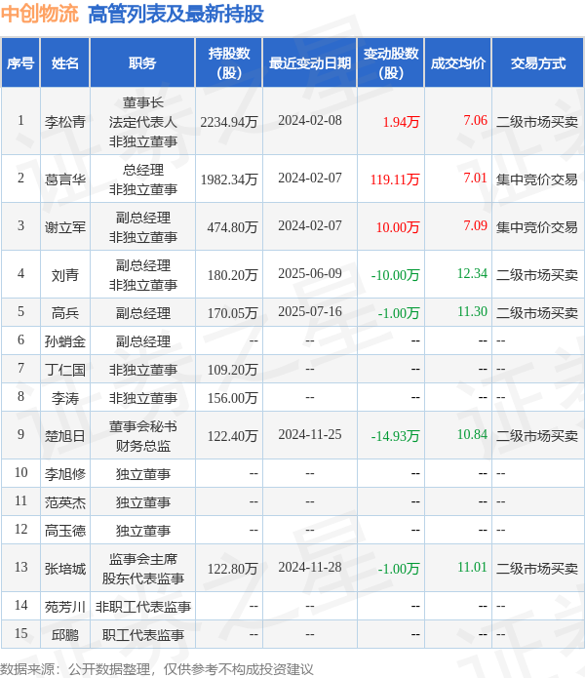Select the name 高玉德

[65, 531]
